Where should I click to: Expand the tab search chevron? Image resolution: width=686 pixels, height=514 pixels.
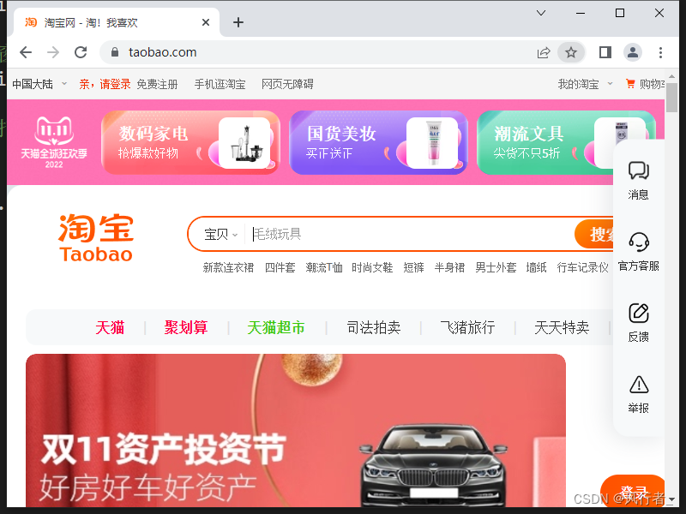[x=541, y=13]
